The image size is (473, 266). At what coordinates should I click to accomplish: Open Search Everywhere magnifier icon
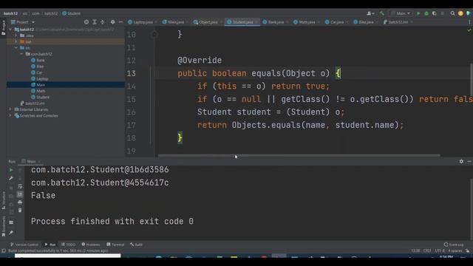452,13
